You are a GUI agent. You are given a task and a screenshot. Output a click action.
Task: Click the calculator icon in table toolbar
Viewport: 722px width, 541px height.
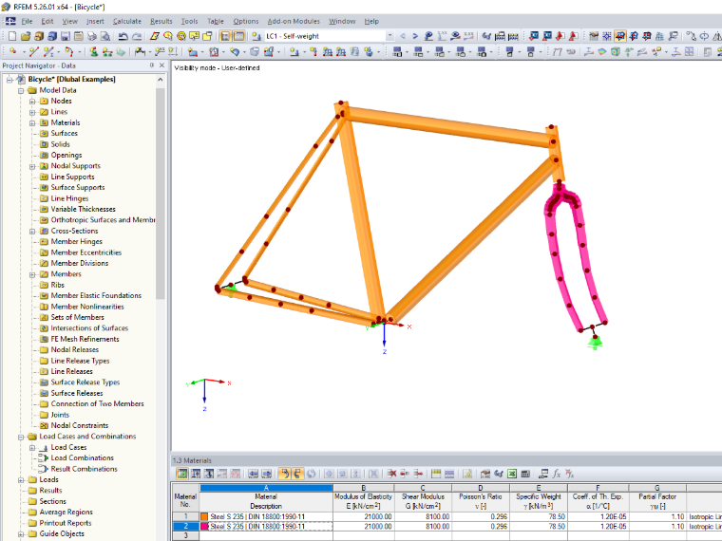[x=525, y=474]
